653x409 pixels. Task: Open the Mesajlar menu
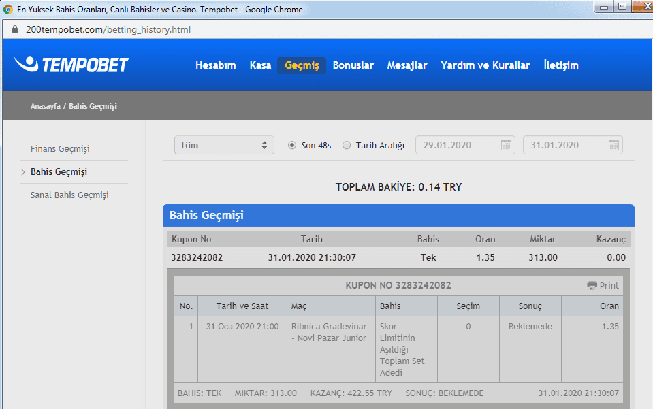tap(407, 65)
